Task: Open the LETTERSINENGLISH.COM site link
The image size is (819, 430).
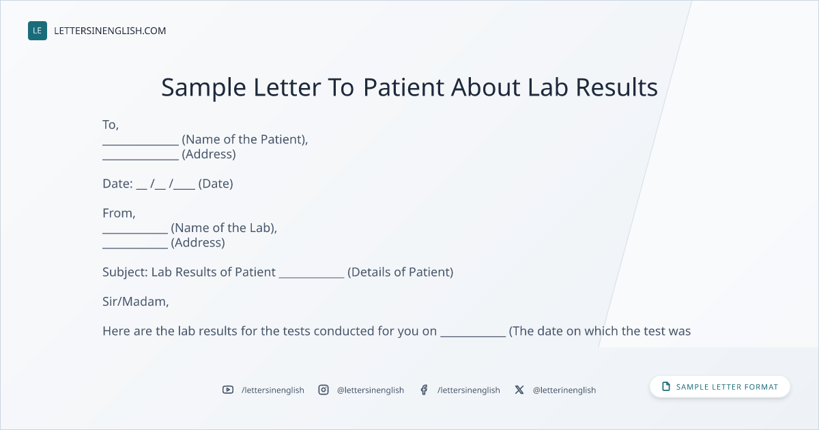Action: (110, 31)
